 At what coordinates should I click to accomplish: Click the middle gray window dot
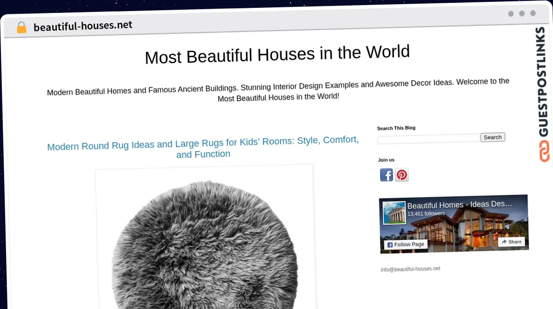522,14
